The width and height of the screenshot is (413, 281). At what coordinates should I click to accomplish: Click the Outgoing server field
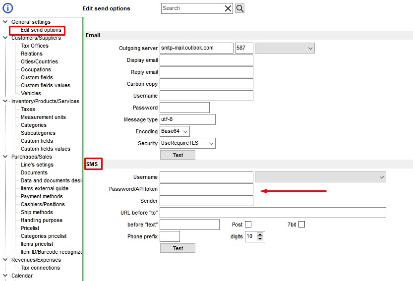[x=196, y=48]
